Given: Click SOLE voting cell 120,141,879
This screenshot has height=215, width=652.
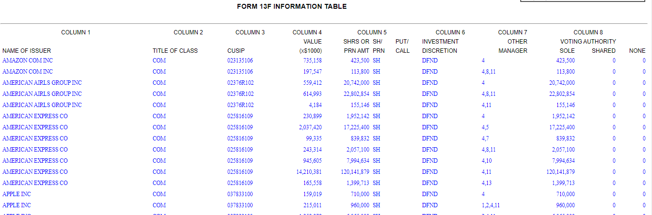Looking at the screenshot, I should point(560,172).
